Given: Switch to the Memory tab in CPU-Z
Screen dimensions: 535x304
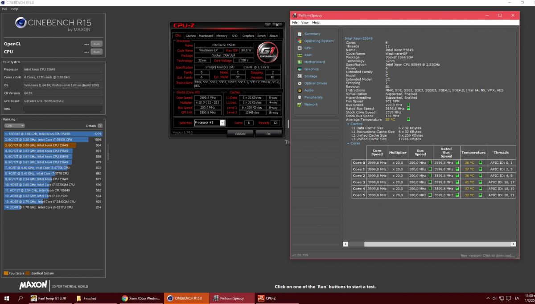Looking at the screenshot, I should click(222, 36).
